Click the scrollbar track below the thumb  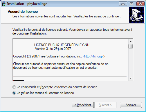131,62
